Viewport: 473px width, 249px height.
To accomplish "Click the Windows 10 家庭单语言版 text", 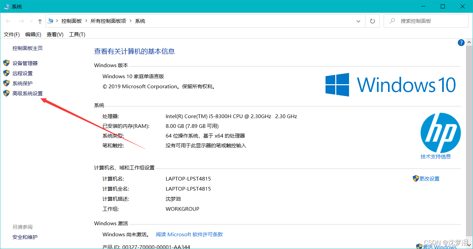I will click(x=133, y=77).
